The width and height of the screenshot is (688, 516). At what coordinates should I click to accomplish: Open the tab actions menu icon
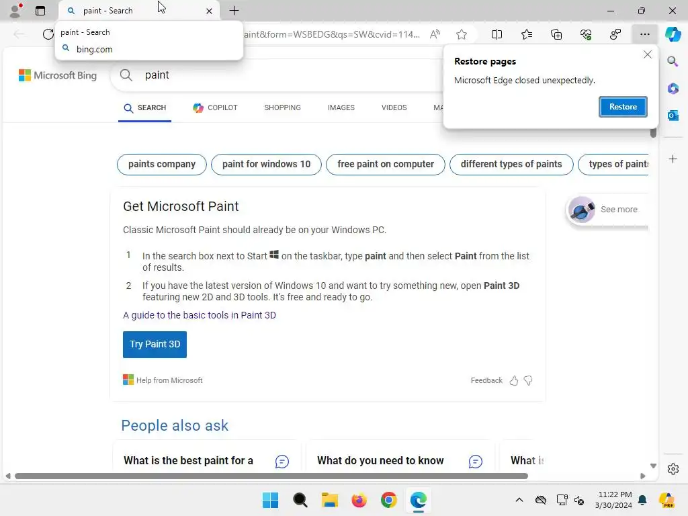[40, 11]
